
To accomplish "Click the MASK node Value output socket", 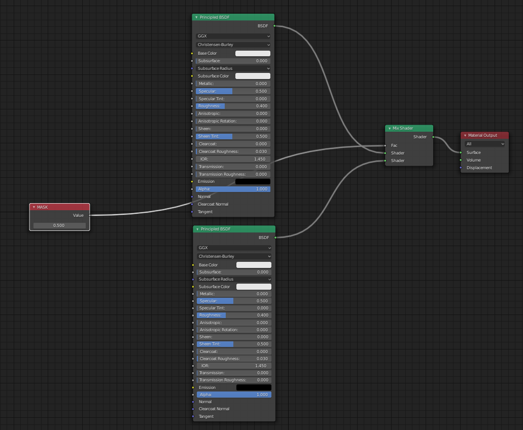I will click(90, 215).
